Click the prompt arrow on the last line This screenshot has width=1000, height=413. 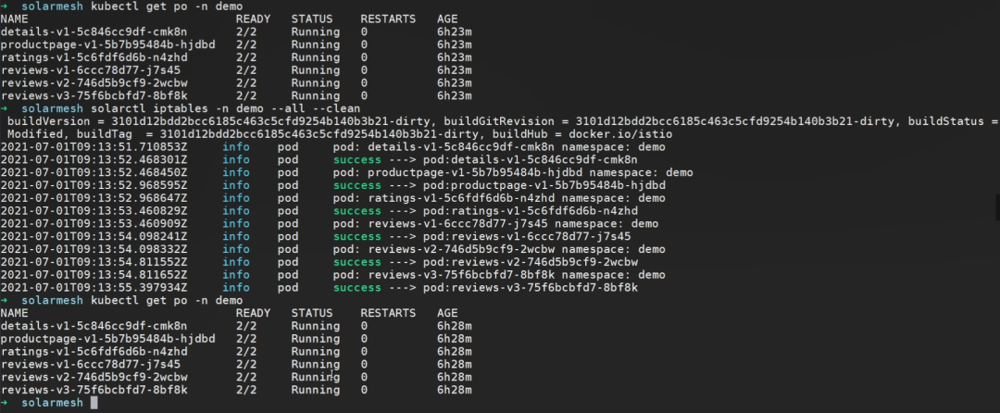click(4, 403)
